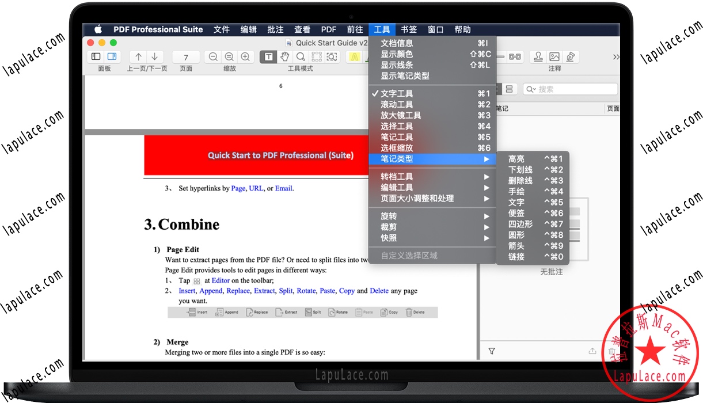The image size is (703, 403).
Task: Choose 手绘 note type from submenu
Action: click(x=533, y=192)
